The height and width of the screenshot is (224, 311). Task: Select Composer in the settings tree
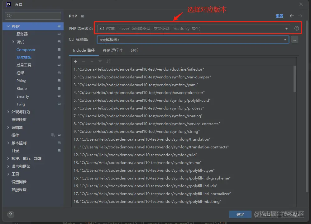[x=26, y=50]
